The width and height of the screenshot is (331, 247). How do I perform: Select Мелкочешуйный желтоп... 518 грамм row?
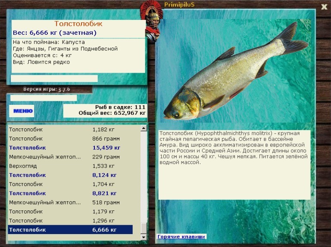click(70, 202)
